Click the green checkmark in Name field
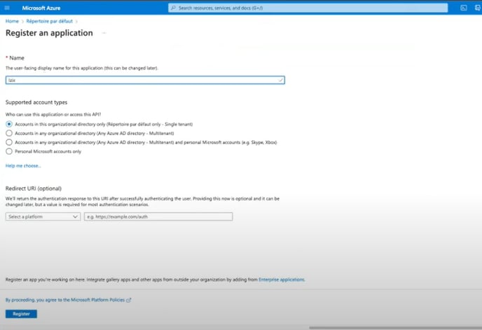482x330 pixels. (x=280, y=81)
